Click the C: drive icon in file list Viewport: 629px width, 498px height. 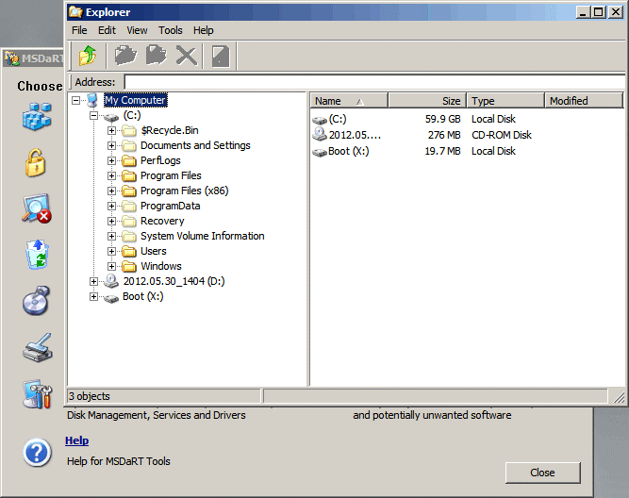(x=320, y=120)
